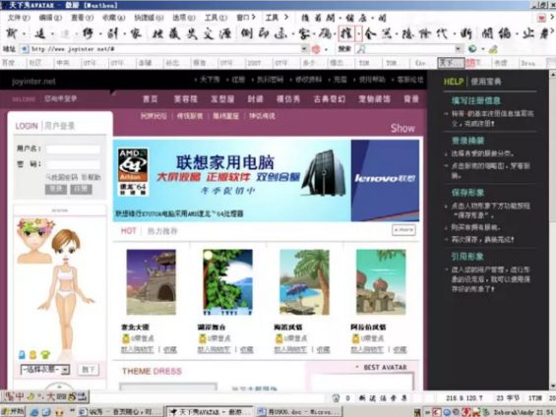The height and width of the screenshot is (417, 556).
Task: Open the beach palm tree background thumbnail
Action: pyautogui.click(x=304, y=282)
